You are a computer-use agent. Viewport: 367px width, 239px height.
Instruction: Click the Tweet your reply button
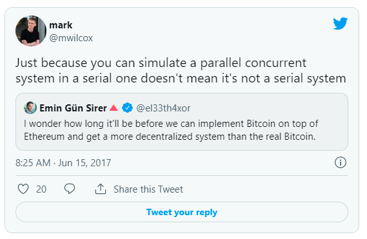pos(182,212)
